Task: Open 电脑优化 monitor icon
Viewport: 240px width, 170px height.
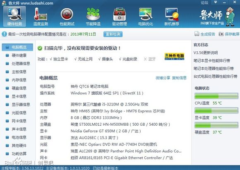Action: coord(146,17)
